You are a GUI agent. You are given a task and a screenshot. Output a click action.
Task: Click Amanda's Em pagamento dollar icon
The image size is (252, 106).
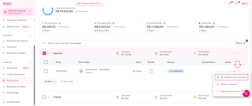156,53
